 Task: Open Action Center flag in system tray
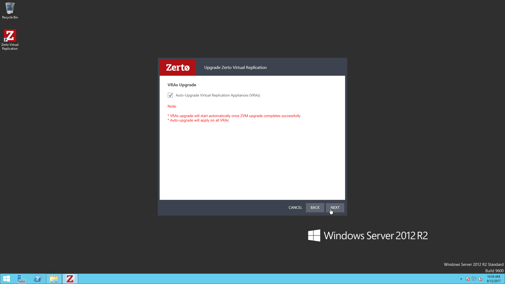coord(467,279)
